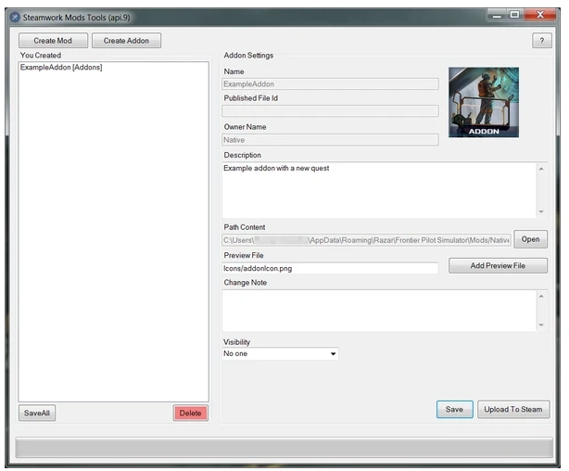Minimize the Steamwork Mods Tools window
Viewport: 569px width, 471px height.
[497, 15]
